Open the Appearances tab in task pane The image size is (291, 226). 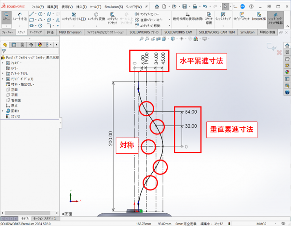[287, 72]
